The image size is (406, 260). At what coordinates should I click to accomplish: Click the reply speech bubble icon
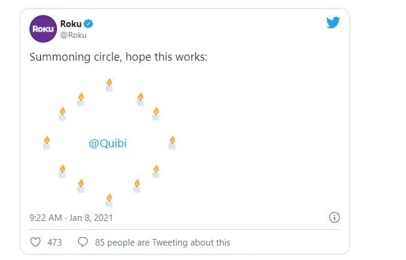tap(83, 242)
